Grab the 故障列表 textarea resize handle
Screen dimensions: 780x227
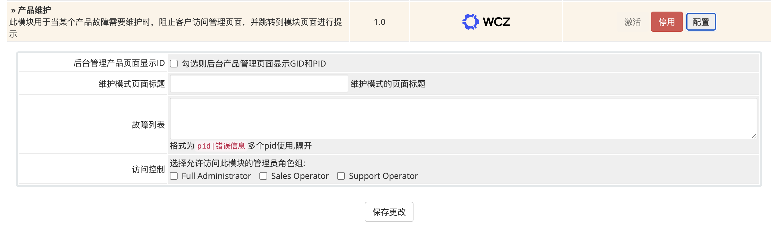(x=754, y=136)
